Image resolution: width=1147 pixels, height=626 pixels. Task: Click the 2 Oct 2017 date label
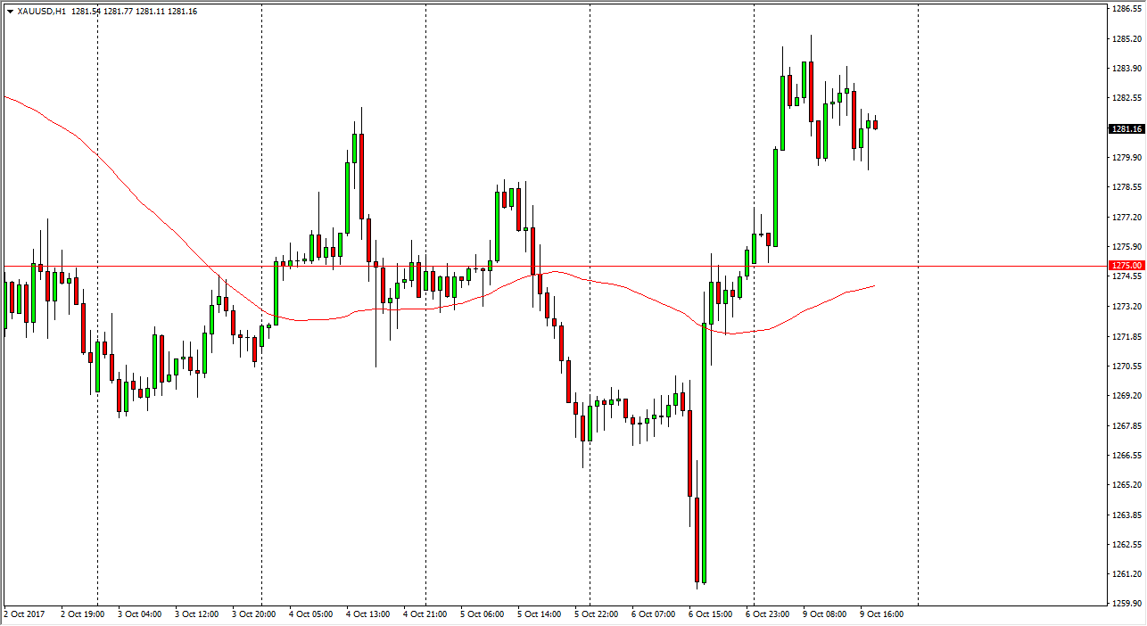tap(24, 614)
